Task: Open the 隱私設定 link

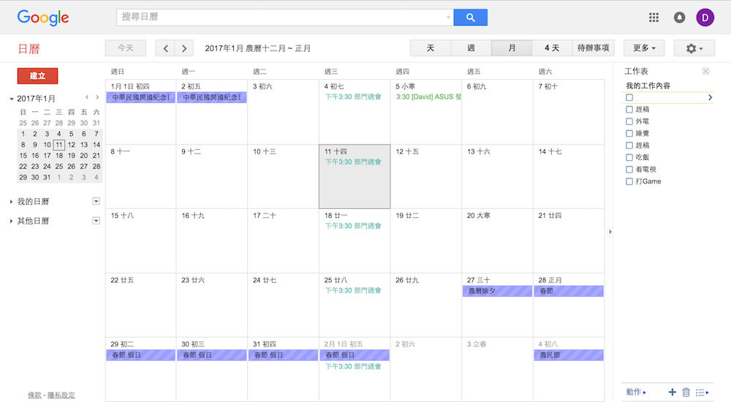Action: pyautogui.click(x=61, y=395)
